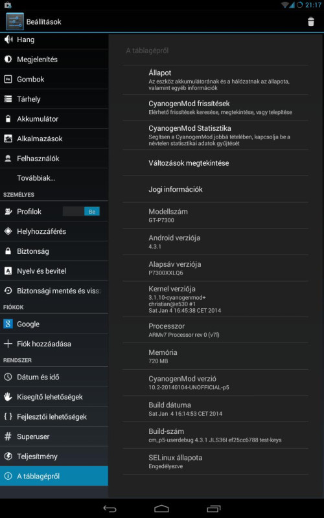The width and height of the screenshot is (324, 518).
Task: Select A táblagépről in the sidebar
Action: pos(54,476)
